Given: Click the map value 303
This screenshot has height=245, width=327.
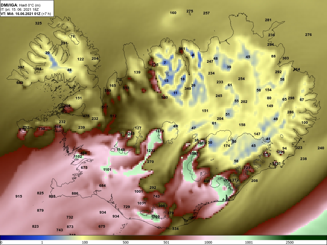Looking at the screenshot, I should (x=285, y=58).
